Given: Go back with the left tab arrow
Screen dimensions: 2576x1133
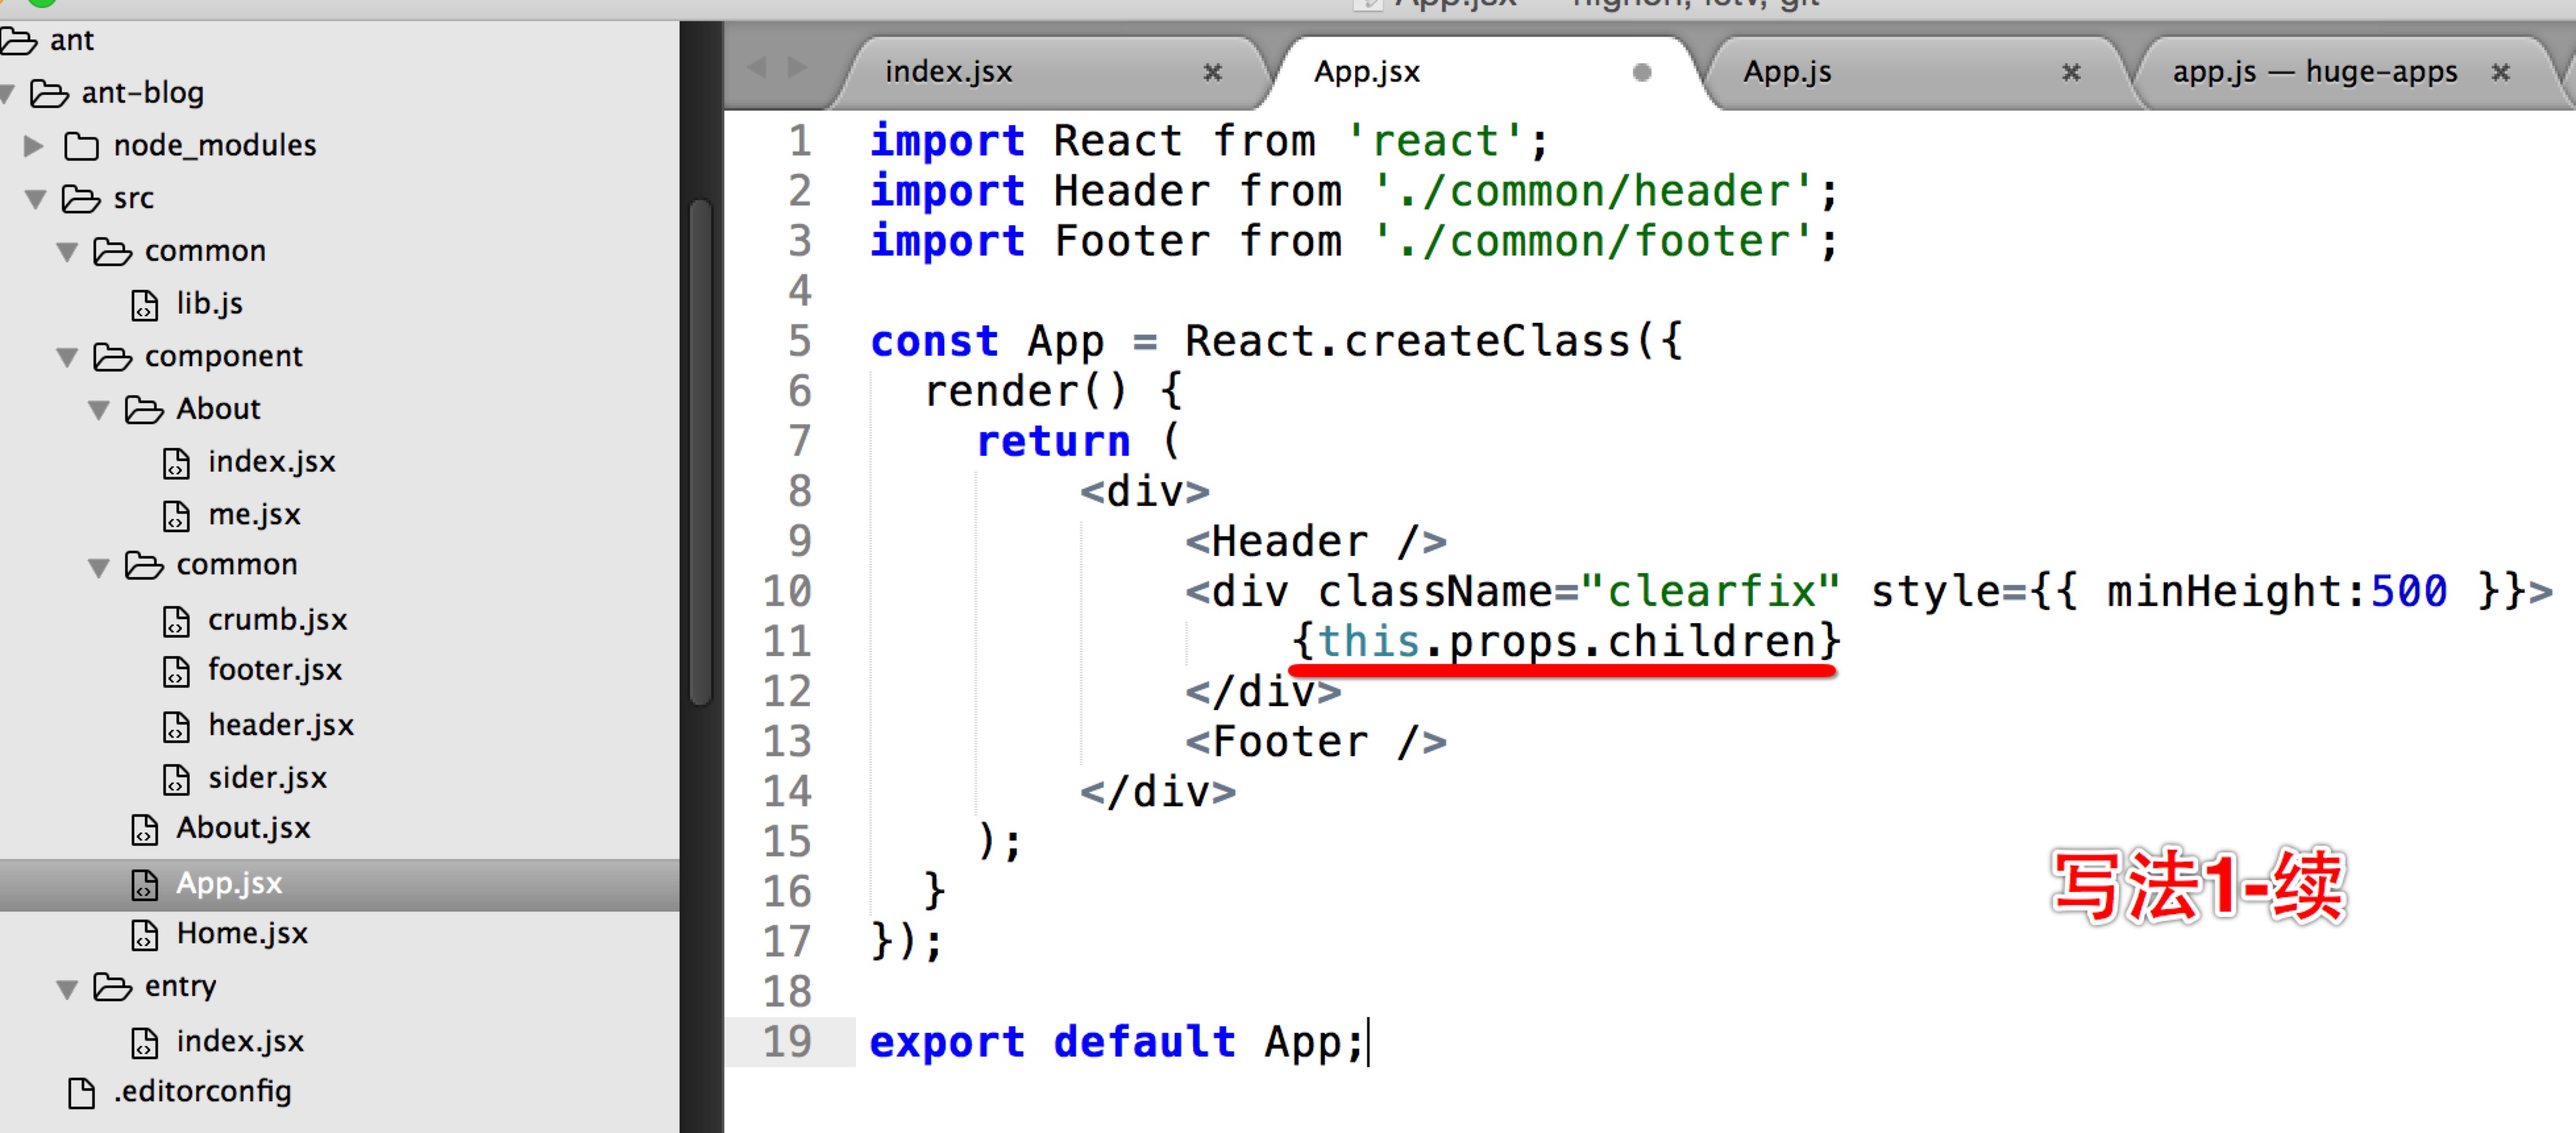Looking at the screenshot, I should pos(757,68).
